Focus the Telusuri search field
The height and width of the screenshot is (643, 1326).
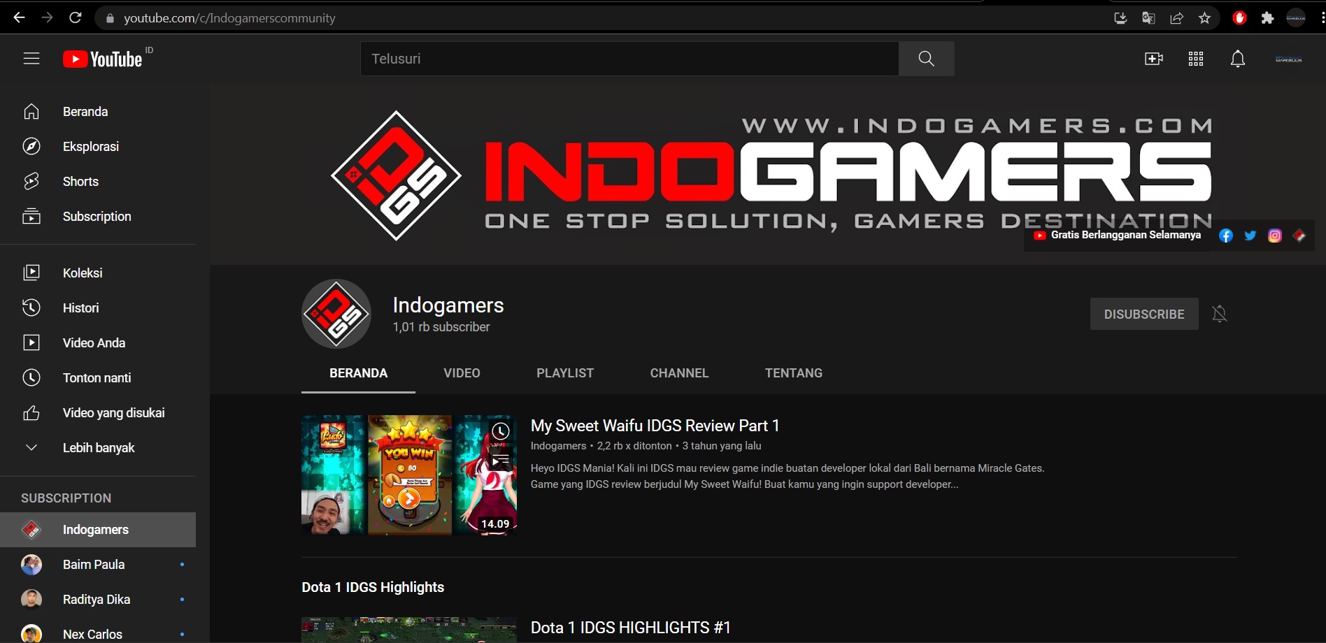[x=629, y=59]
